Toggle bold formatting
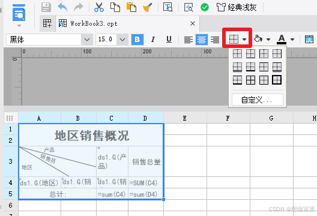Screen dimensions: 317x216 coord(137,40)
